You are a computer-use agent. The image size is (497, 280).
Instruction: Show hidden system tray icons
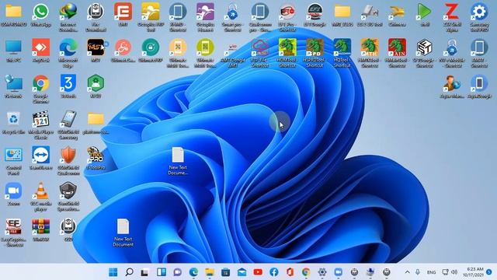point(407,272)
